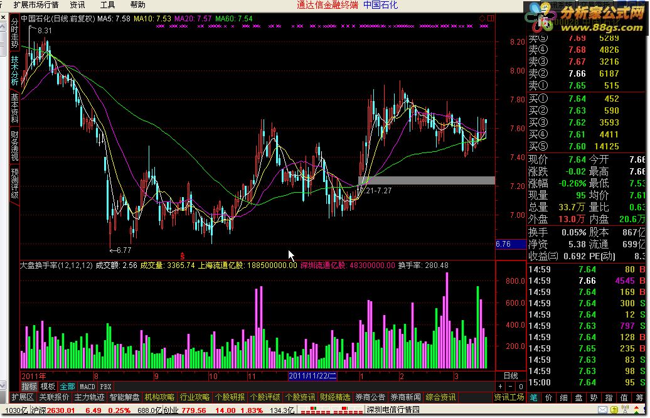This screenshot has width=650, height=418.
Task: Click the 深圳电信行情四 server label
Action: [x=393, y=410]
